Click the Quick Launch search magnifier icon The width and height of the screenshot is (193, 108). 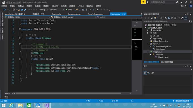pos(177,2)
